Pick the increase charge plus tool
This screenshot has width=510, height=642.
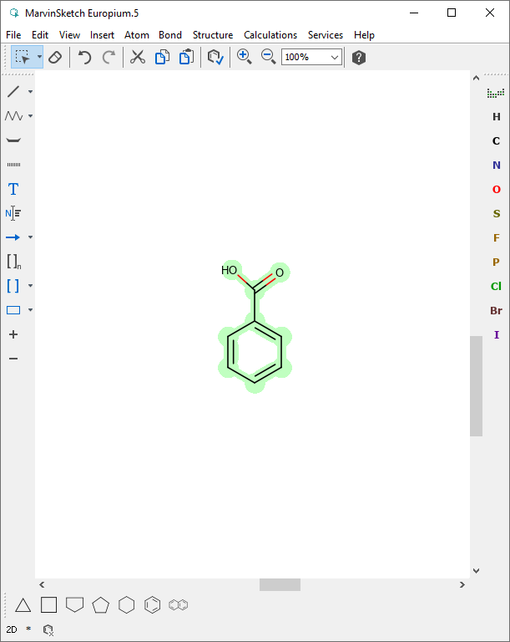click(x=13, y=334)
